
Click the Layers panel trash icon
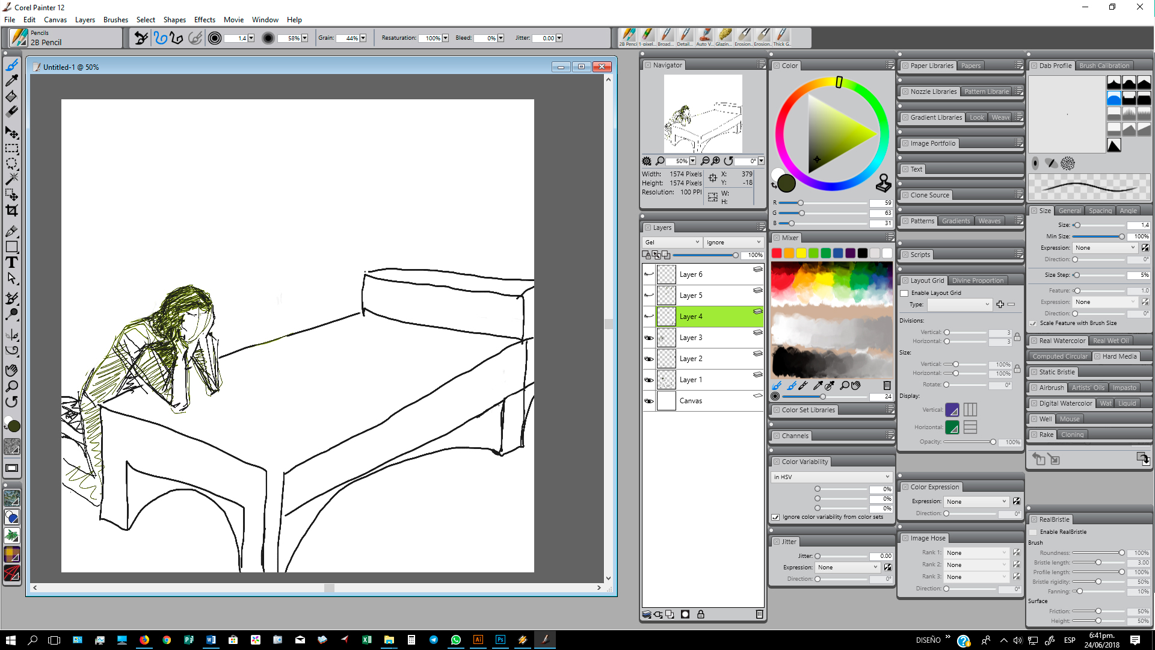point(759,614)
